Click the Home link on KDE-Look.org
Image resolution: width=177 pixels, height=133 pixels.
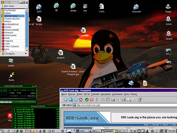146,125
